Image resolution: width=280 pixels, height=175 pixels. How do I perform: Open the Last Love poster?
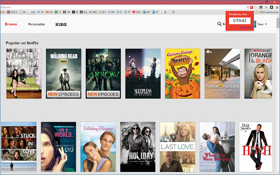click(178, 147)
